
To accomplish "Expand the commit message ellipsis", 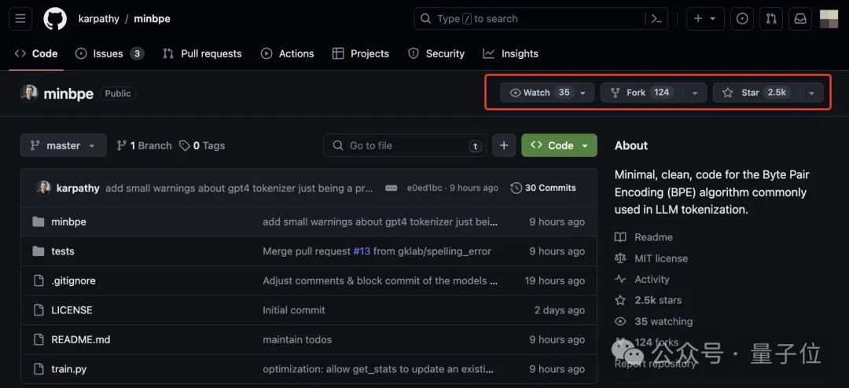I will (391, 189).
